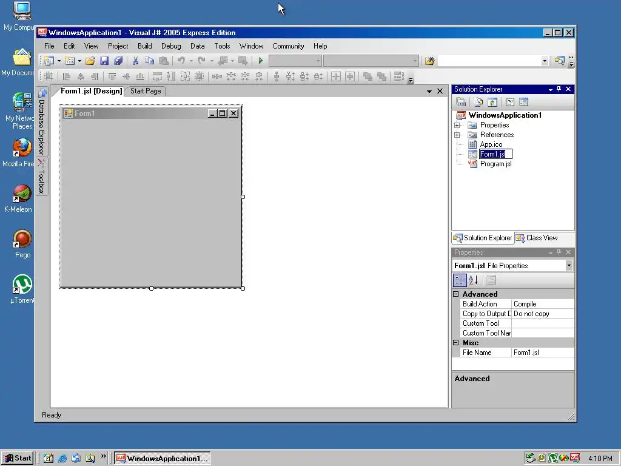
Task: Click View Code icon in Solution Explorer
Action: 510,102
